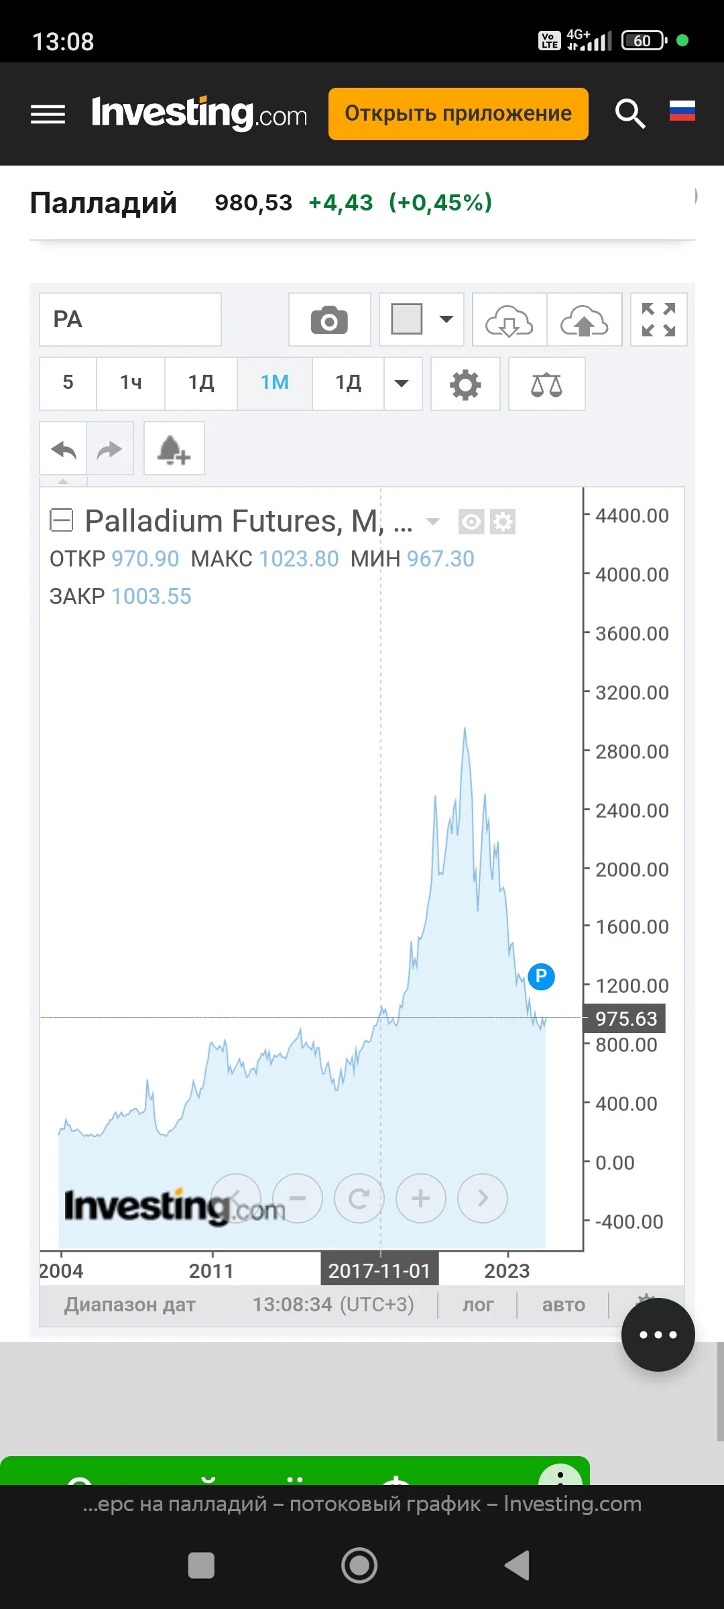The height and width of the screenshot is (1609, 724).
Task: Open the hamburger navigation menu
Action: coord(48,114)
